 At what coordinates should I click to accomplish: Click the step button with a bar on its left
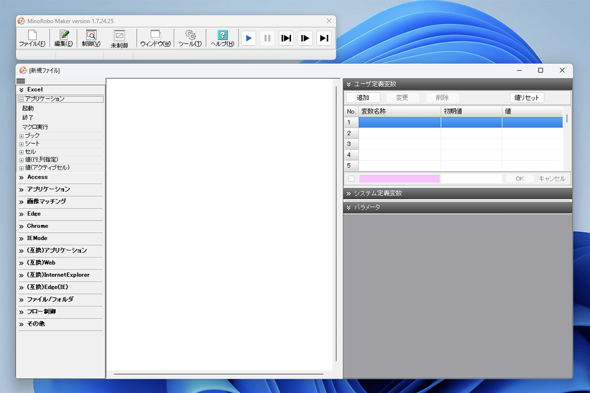[305, 38]
